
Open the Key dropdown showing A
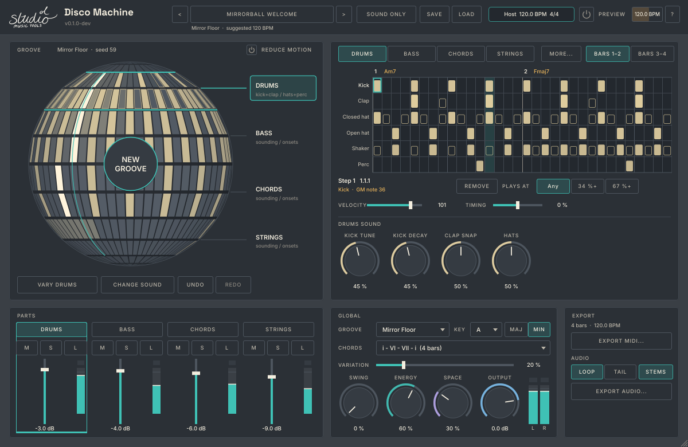tap(486, 330)
